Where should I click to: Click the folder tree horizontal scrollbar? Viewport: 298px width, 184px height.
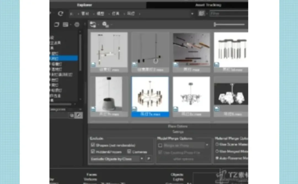click(60, 104)
